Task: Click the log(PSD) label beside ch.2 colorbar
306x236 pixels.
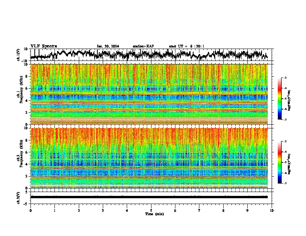Action: click(289, 164)
